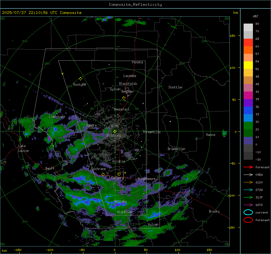
Task: Click the Banff city label
Action: (x=50, y=168)
